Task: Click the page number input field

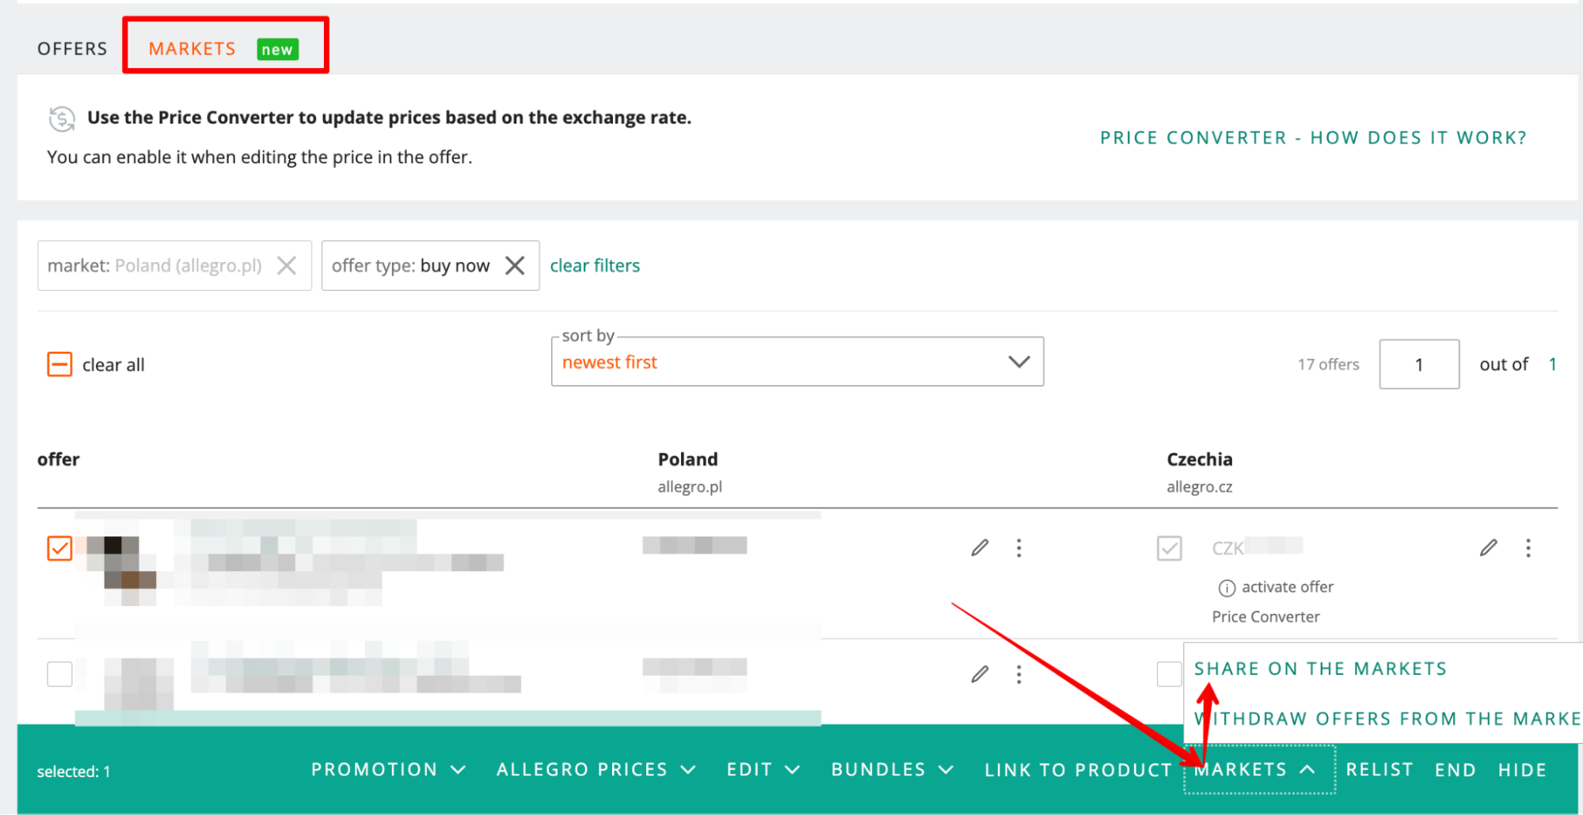Action: (x=1419, y=364)
